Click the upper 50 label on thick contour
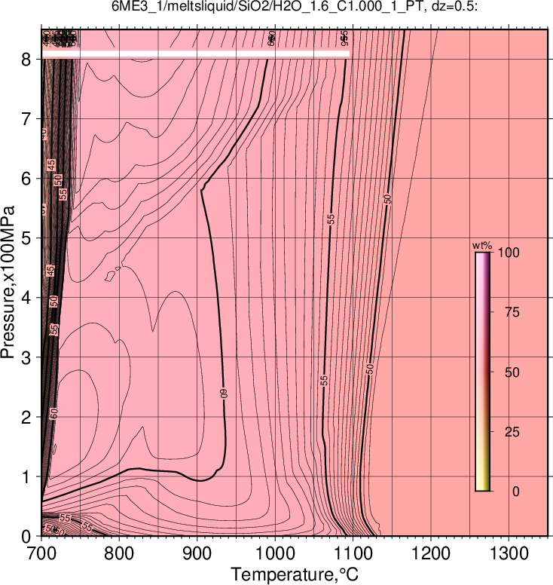 tap(388, 199)
